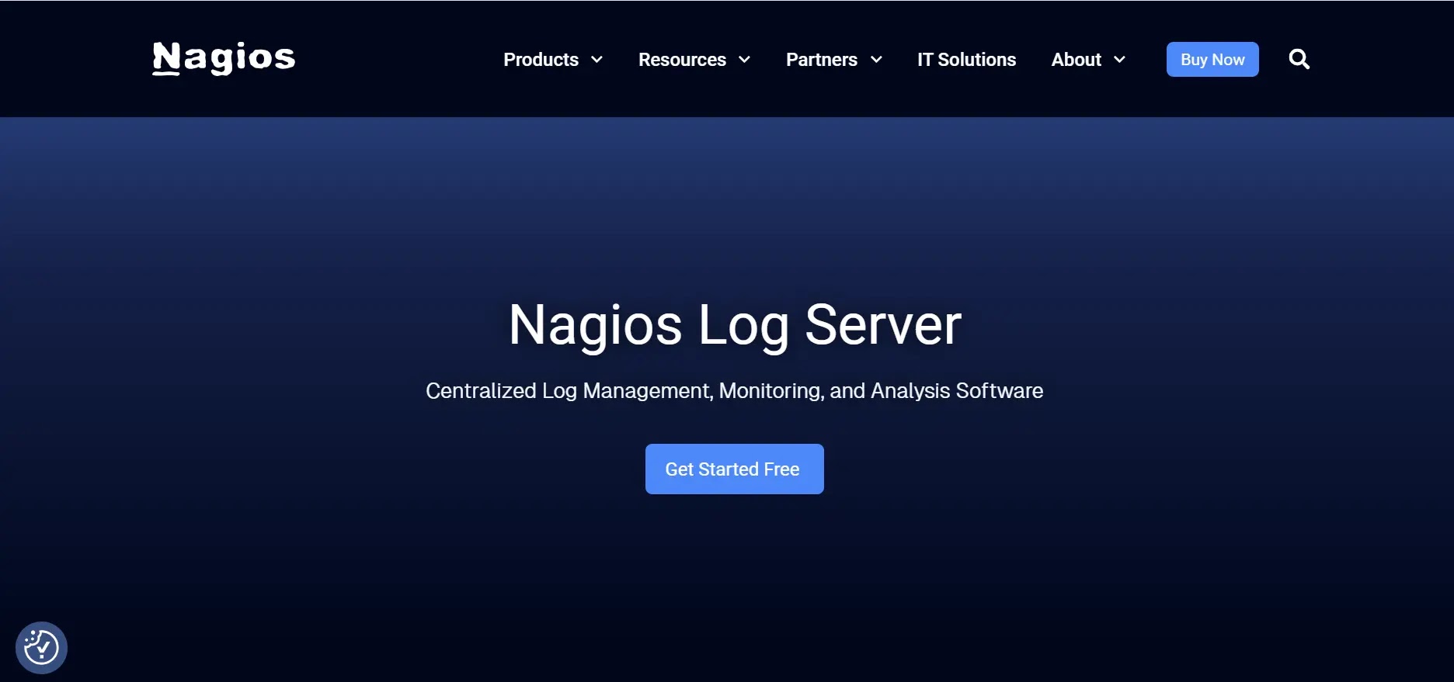The height and width of the screenshot is (682, 1454).
Task: Expand the chevron next to Products
Action: [597, 60]
